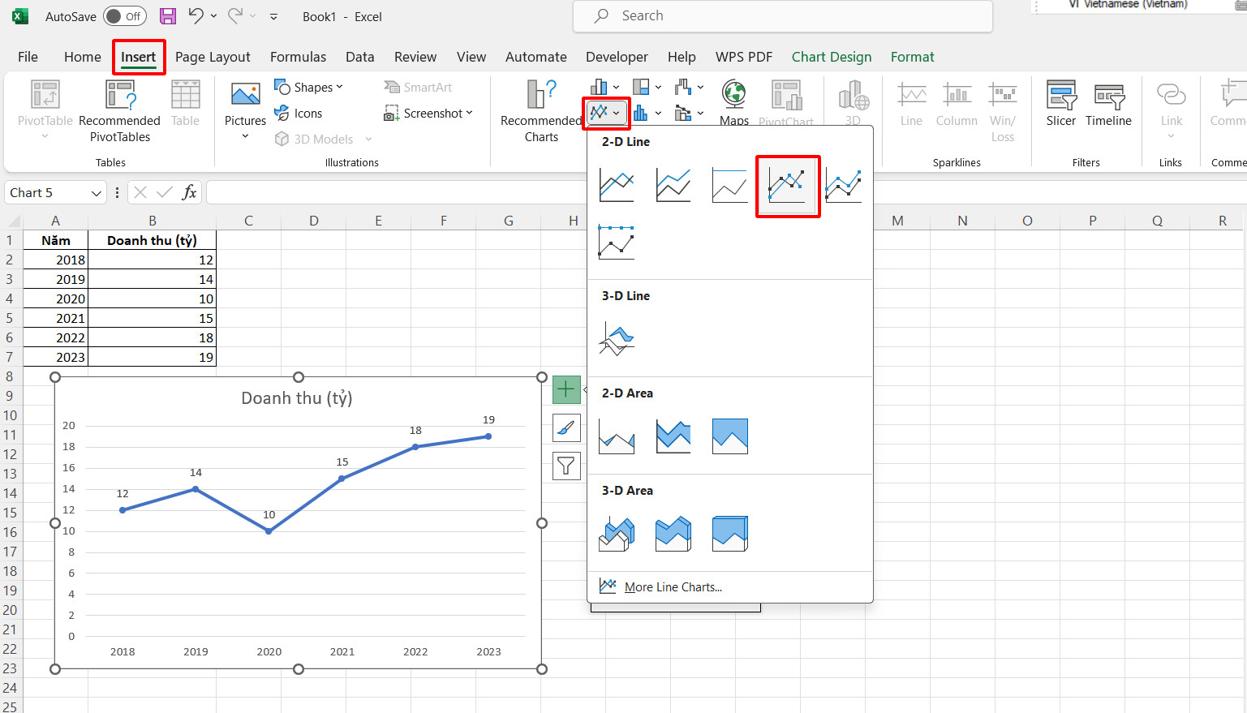
Task: Open the Page Layout tab
Action: coord(213,57)
